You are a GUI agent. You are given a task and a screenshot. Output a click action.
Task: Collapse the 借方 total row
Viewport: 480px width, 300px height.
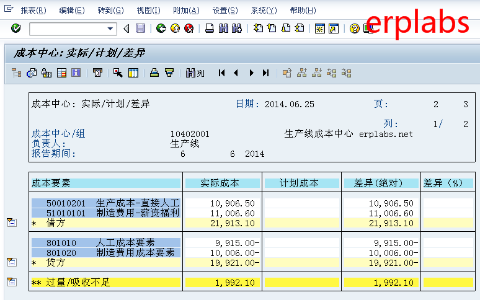click(x=11, y=223)
